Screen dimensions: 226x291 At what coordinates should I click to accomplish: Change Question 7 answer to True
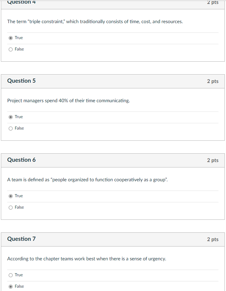11,275
